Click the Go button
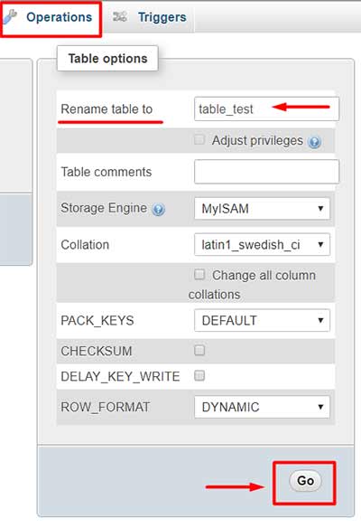This screenshot has width=361, height=528. (305, 480)
